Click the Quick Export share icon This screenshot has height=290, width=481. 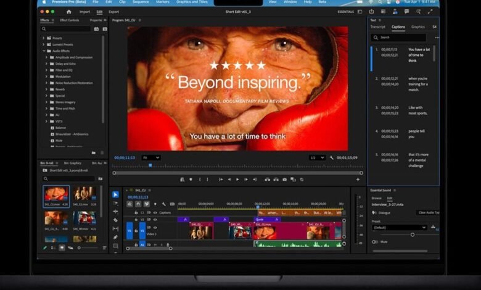pyautogui.click(x=371, y=11)
